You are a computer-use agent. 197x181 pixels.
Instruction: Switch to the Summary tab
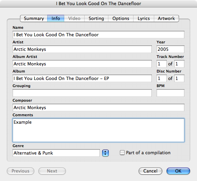click(34, 18)
